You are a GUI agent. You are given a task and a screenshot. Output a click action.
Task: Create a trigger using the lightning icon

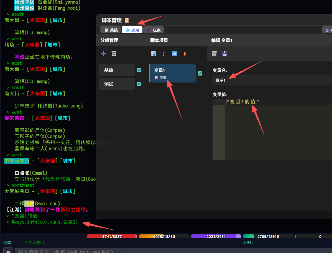pos(185,54)
